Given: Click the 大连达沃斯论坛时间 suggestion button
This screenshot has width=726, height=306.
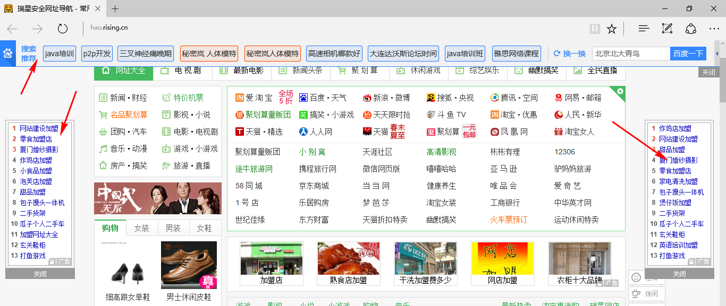Looking at the screenshot, I should point(403,54).
